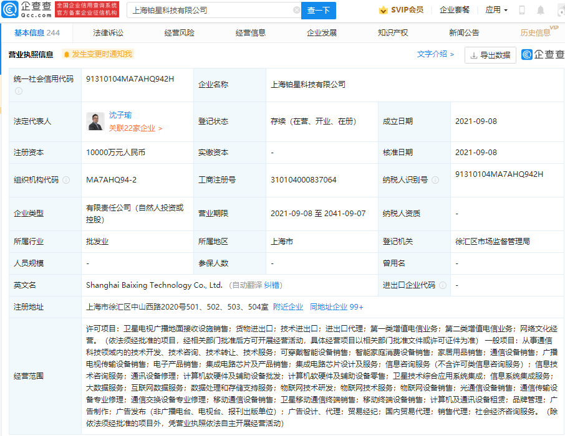Screen dimensions: 565x436
Task: Click the 有限责任公司 enterprise type cell
Action: pos(135,214)
